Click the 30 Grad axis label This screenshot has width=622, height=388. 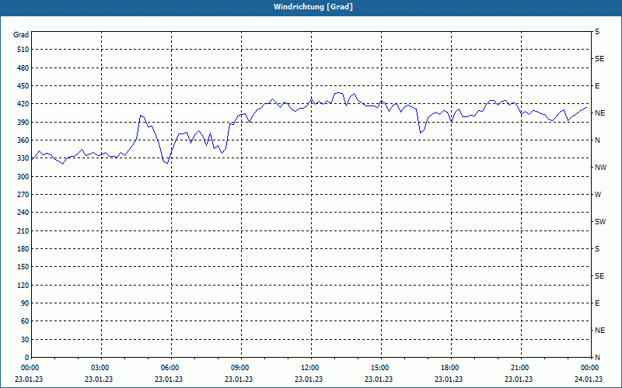pyautogui.click(x=25, y=339)
